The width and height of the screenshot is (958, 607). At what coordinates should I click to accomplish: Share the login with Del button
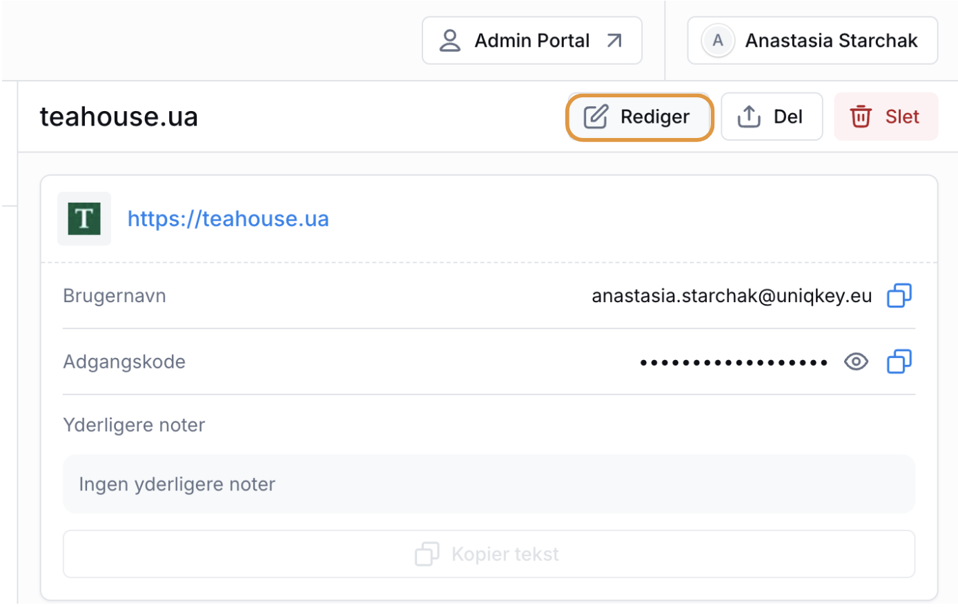click(772, 117)
